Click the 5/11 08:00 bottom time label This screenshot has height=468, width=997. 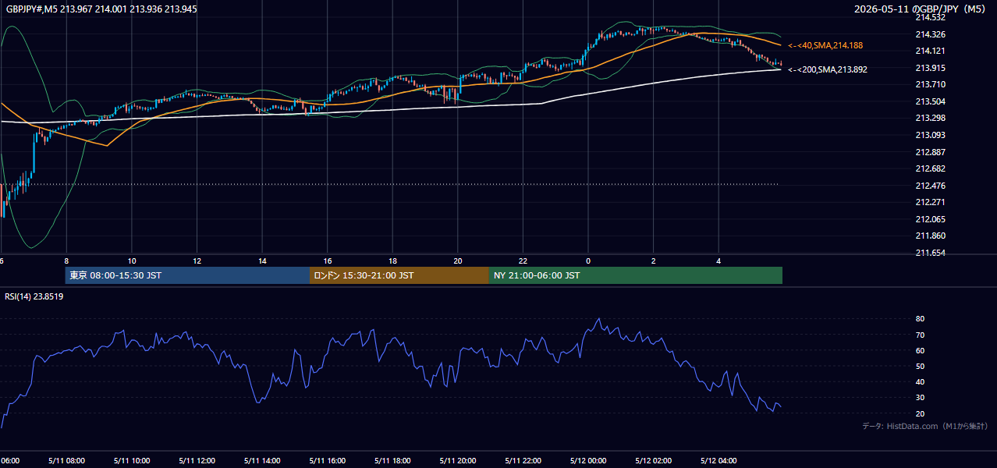[x=66, y=461]
